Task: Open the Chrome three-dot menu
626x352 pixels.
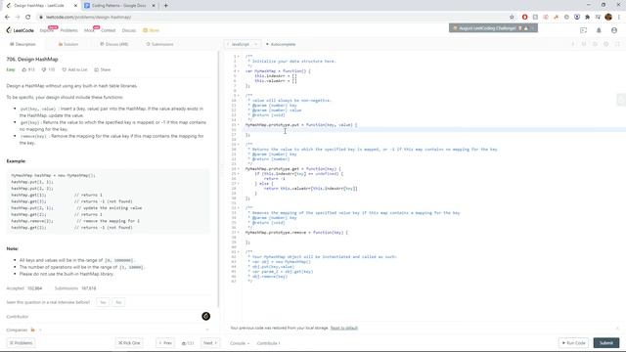Action: [x=619, y=18]
